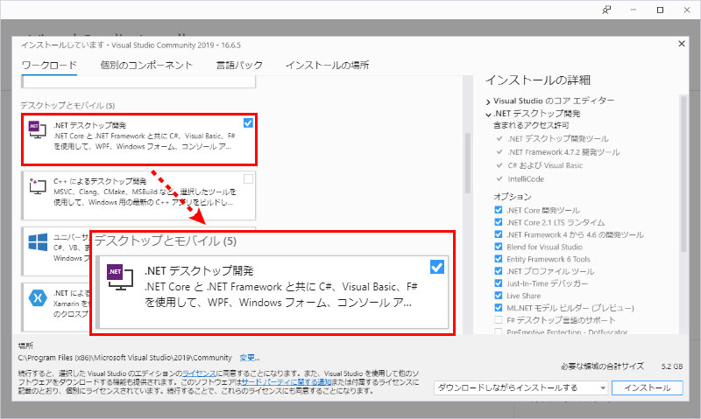Maximize the Visual Studio Installer window

tap(660, 10)
